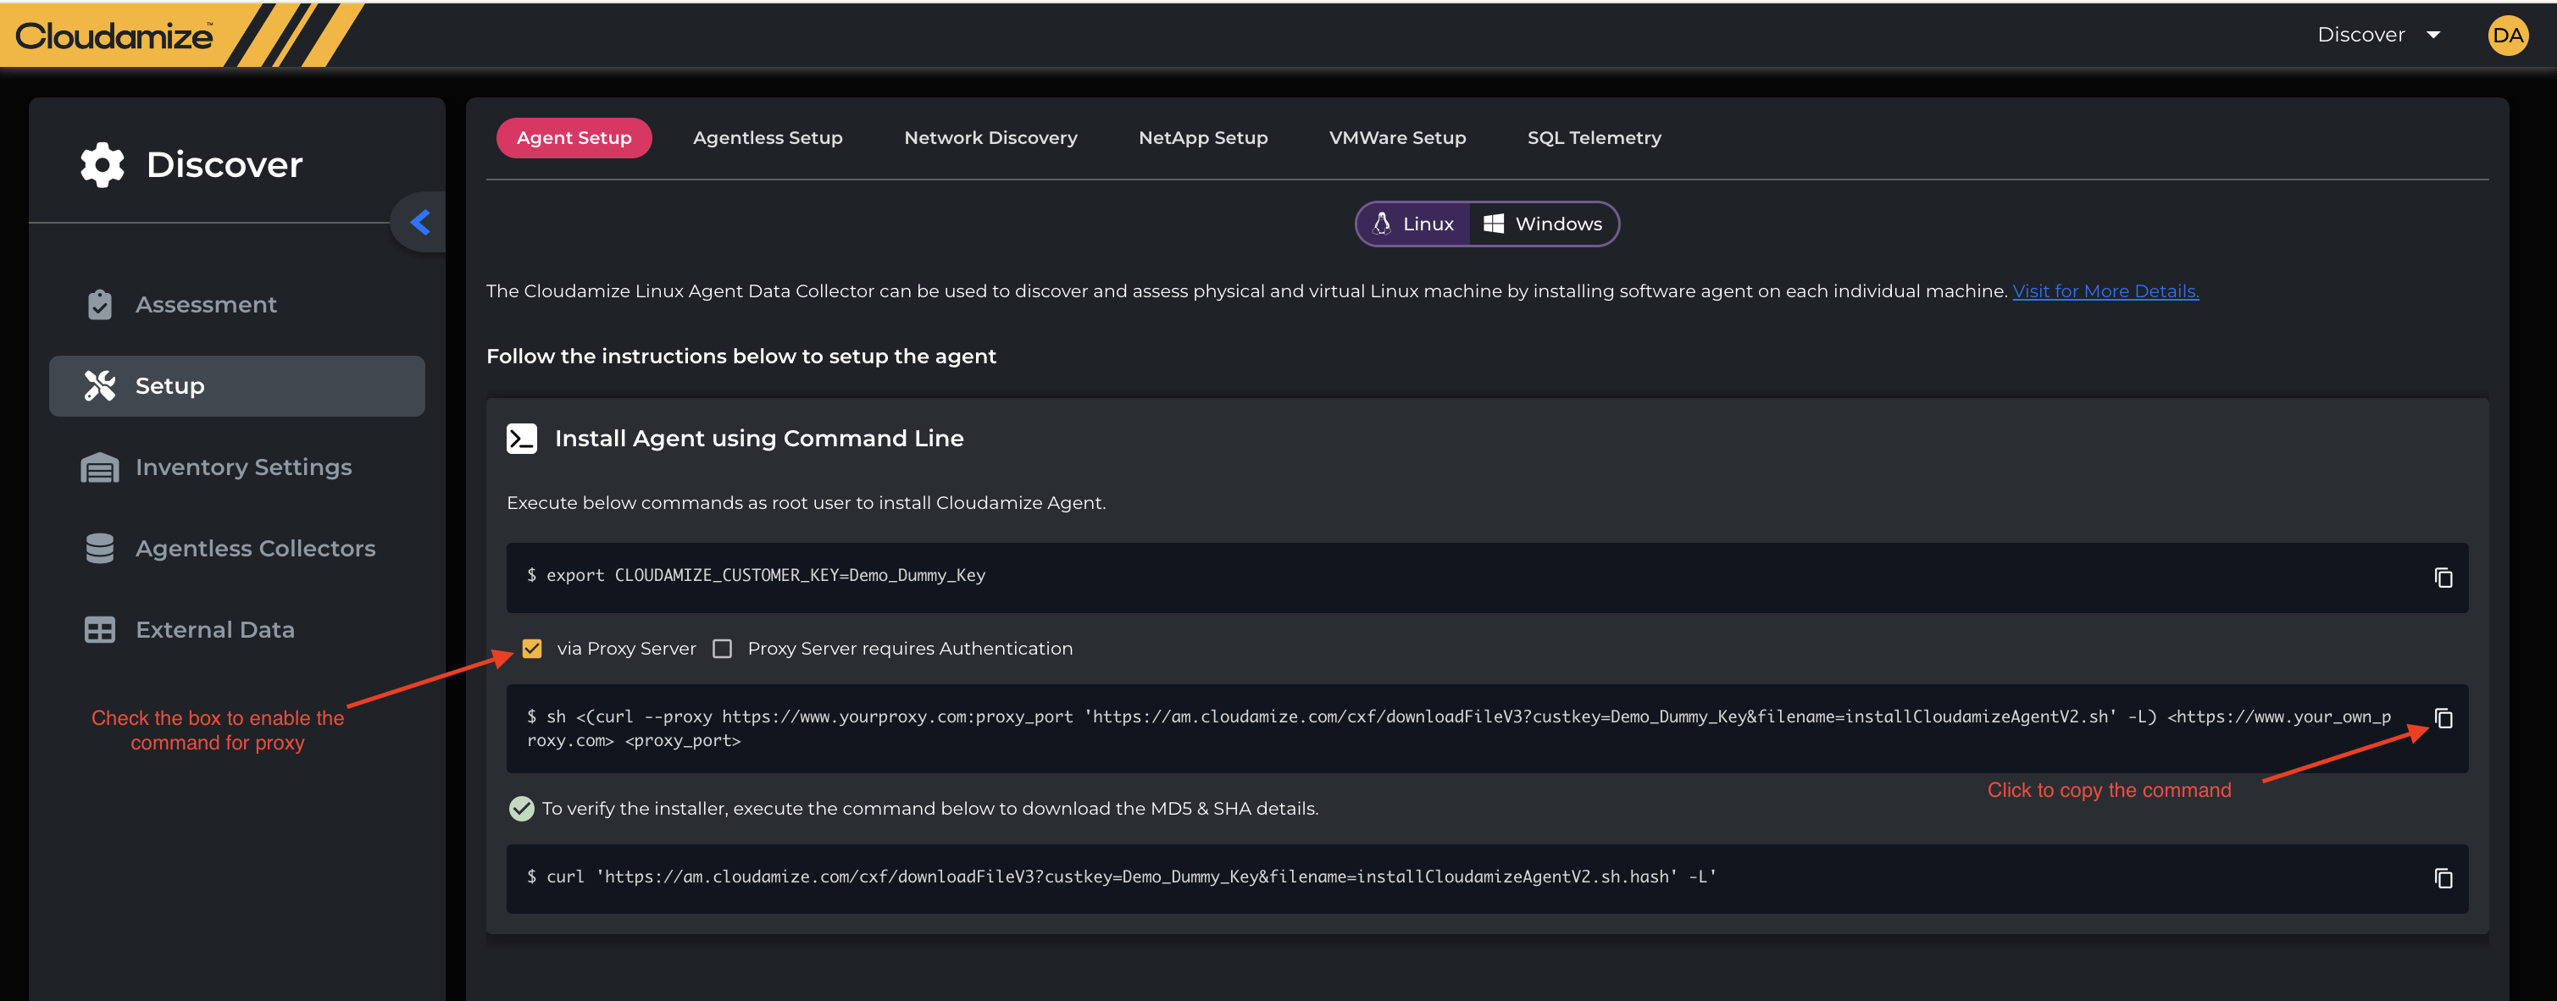
Task: Enable Proxy Server requires Authentication checkbox
Action: [x=723, y=649]
